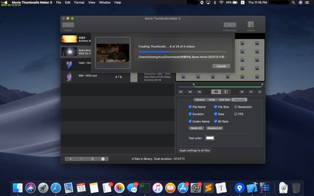This screenshot has height=196, width=314.
Task: Click the clock icon in bottom bar
Action: [103, 159]
